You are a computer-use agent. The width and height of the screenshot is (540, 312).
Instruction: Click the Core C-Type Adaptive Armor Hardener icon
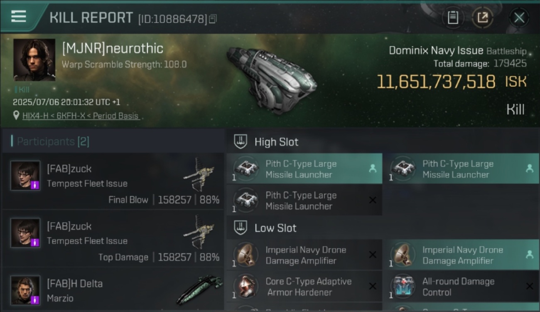point(246,286)
